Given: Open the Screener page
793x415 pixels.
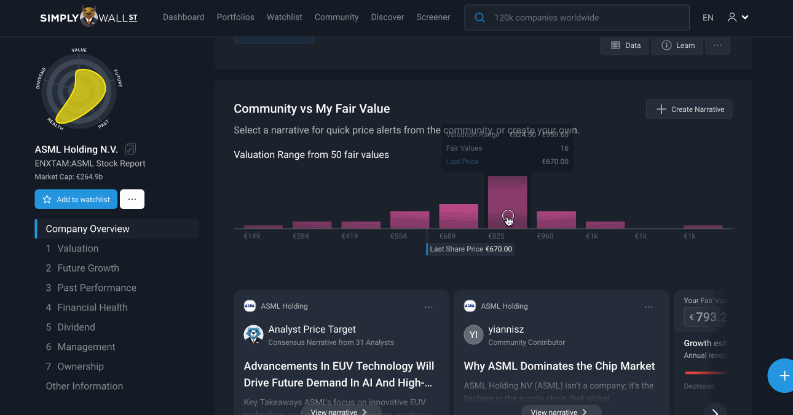Looking at the screenshot, I should tap(433, 17).
